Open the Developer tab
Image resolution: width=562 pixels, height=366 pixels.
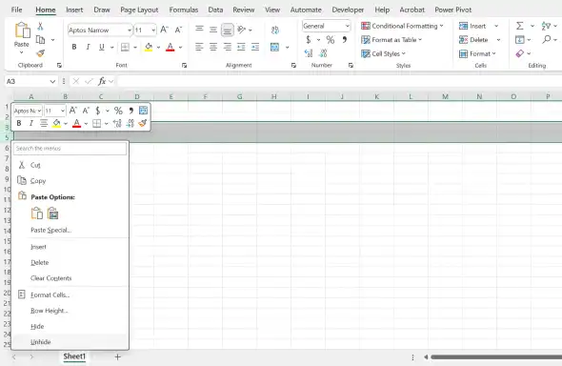(x=348, y=10)
